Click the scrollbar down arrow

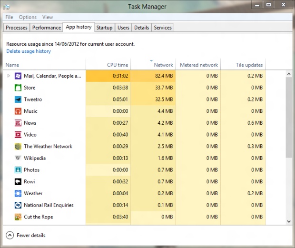289,221
